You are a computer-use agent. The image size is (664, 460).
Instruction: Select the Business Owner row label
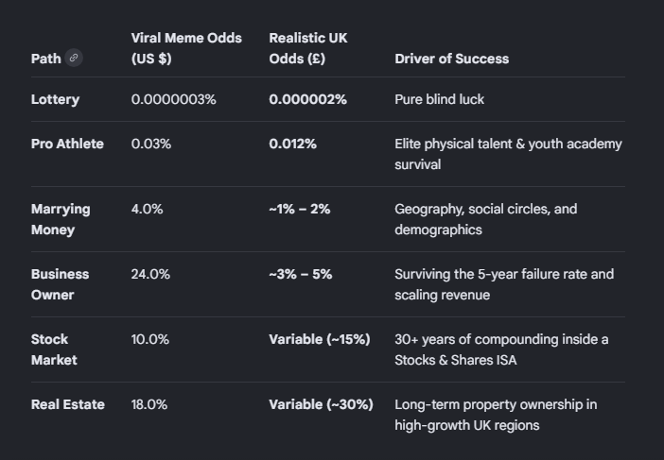[60, 284]
